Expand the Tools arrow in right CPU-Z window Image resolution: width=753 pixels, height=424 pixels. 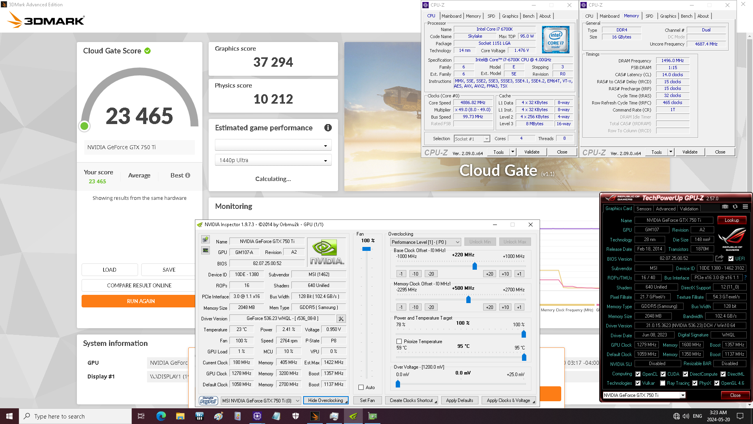(x=671, y=152)
